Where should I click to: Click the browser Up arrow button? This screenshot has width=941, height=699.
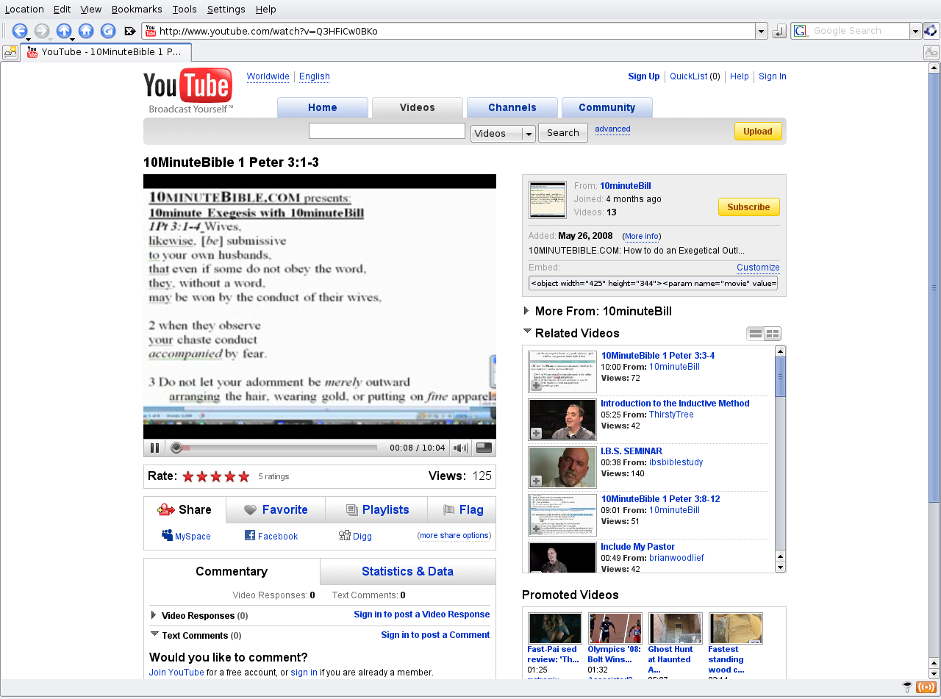(64, 31)
